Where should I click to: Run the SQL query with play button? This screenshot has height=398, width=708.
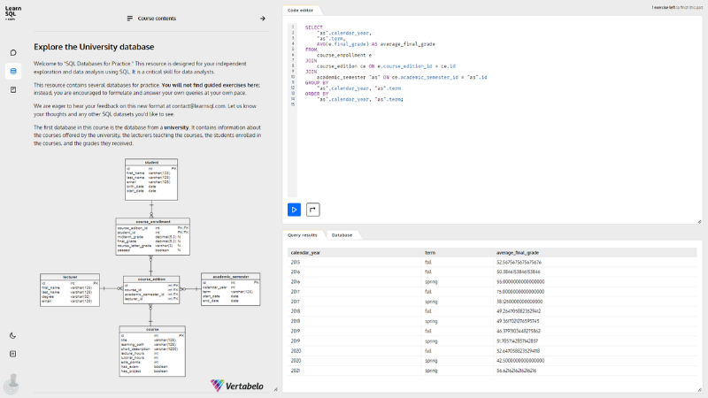pos(294,210)
